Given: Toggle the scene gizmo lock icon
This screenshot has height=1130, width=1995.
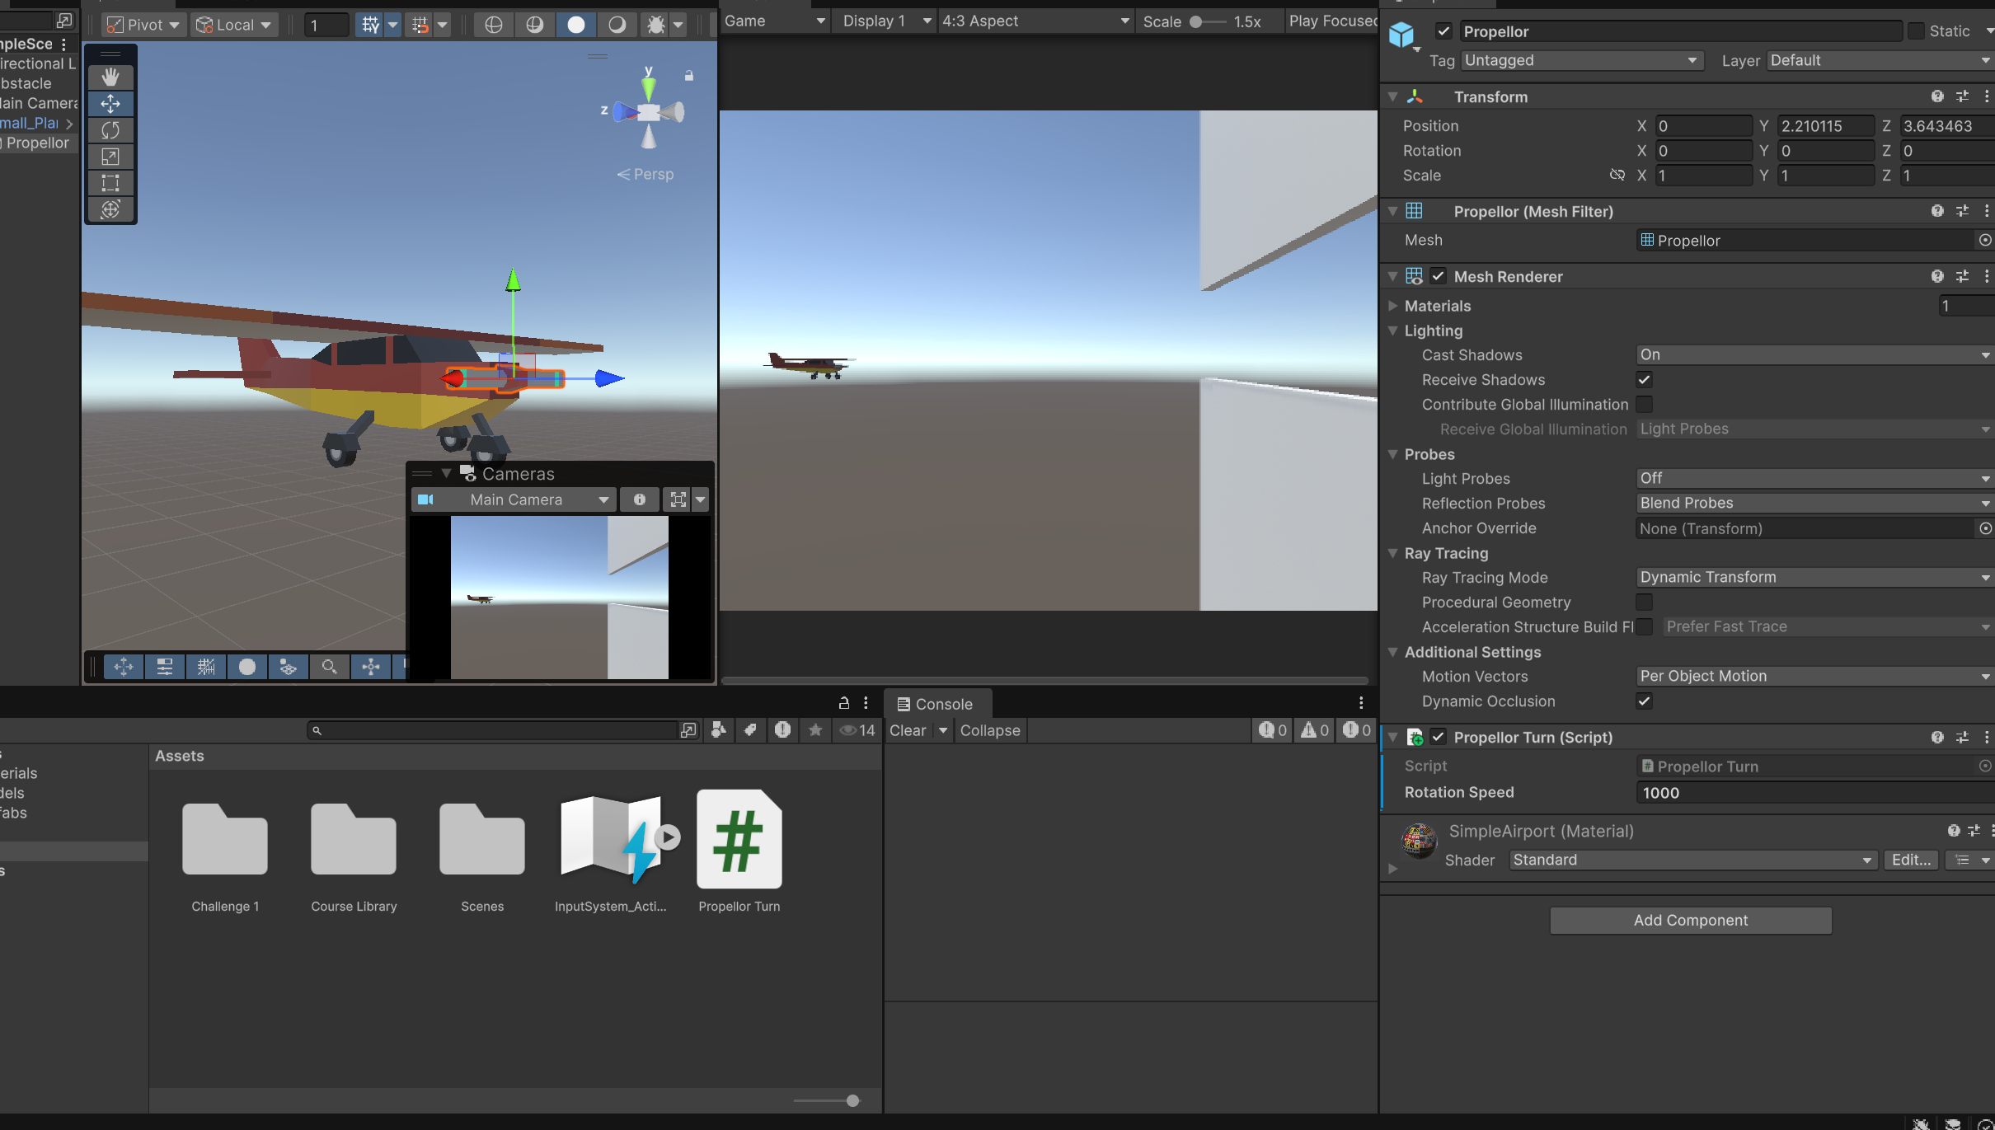Looking at the screenshot, I should 689,76.
